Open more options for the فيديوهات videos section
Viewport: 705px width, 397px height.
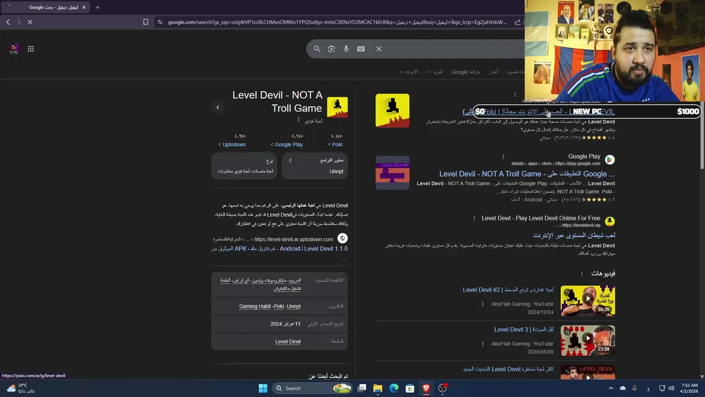pyautogui.click(x=582, y=273)
